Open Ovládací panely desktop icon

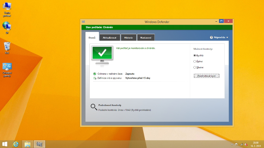(7, 67)
